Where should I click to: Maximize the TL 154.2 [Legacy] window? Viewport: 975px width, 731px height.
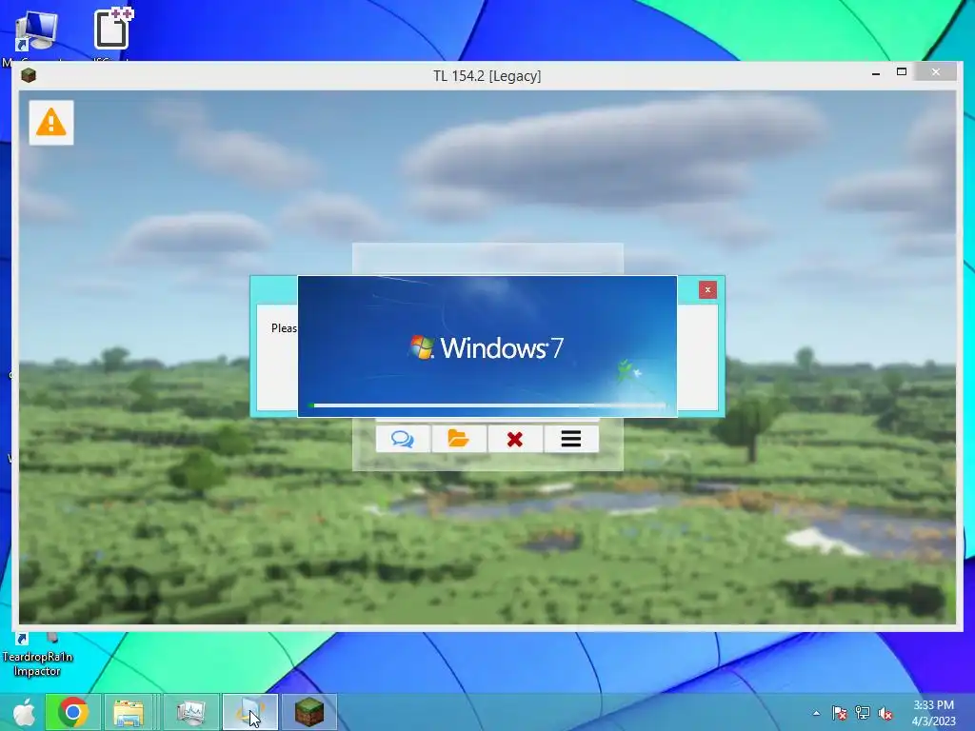902,72
